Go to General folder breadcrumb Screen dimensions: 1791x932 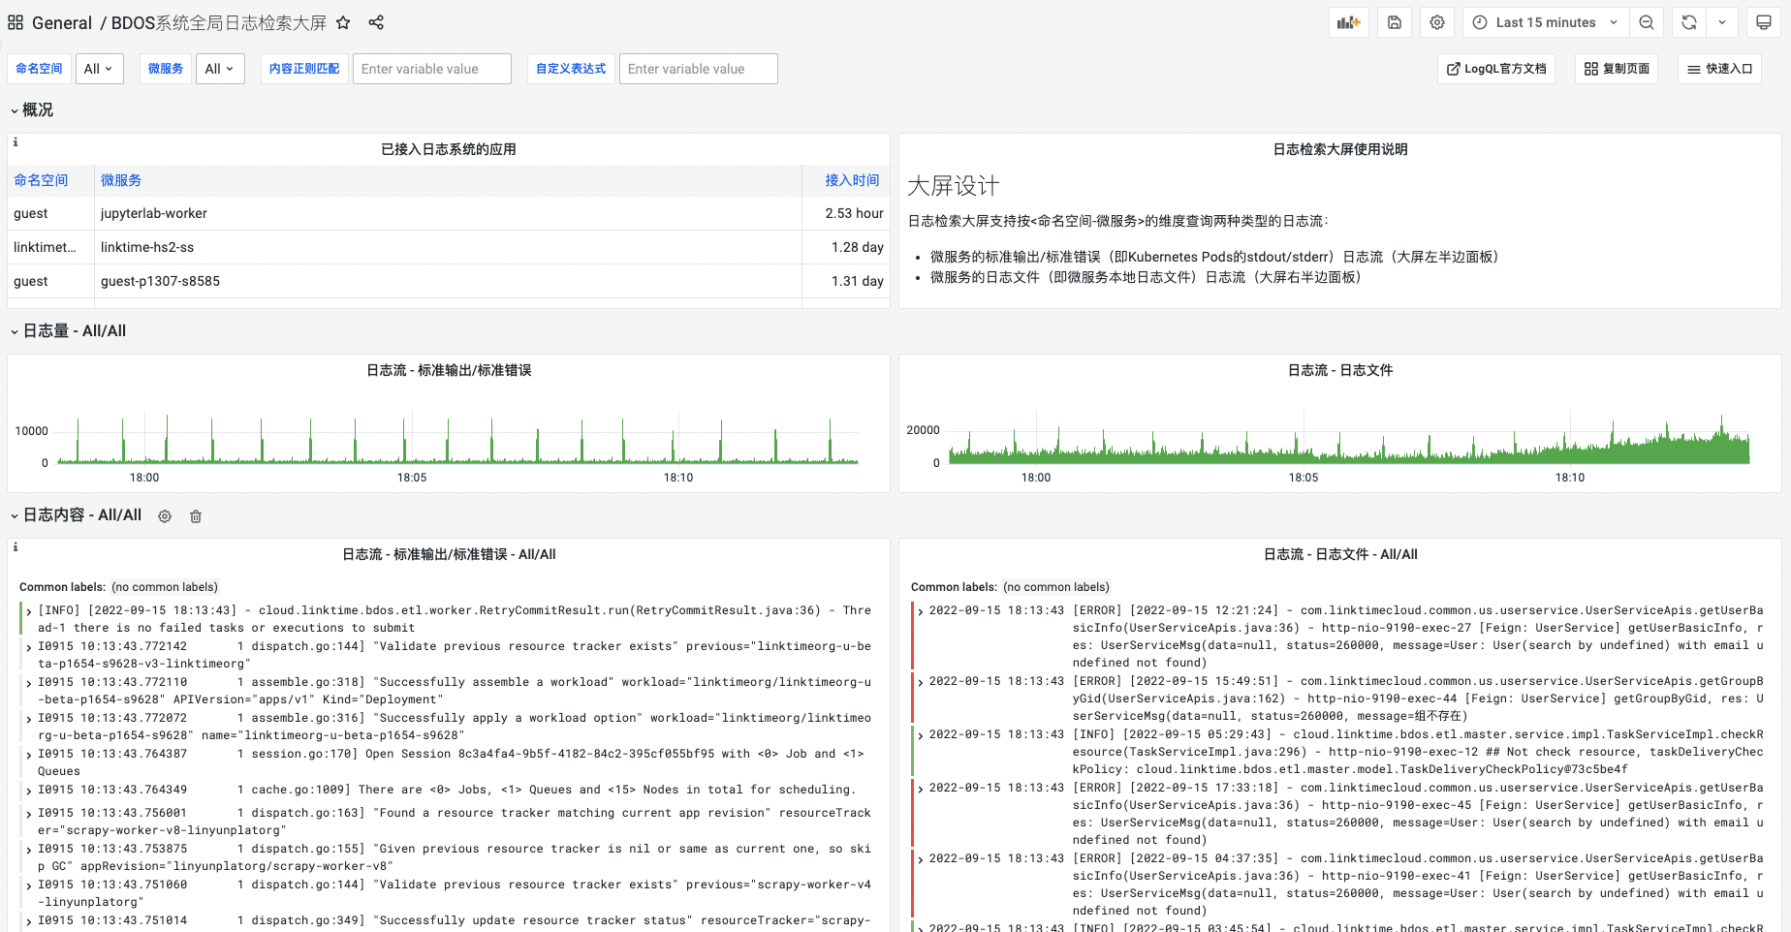pyautogui.click(x=62, y=22)
